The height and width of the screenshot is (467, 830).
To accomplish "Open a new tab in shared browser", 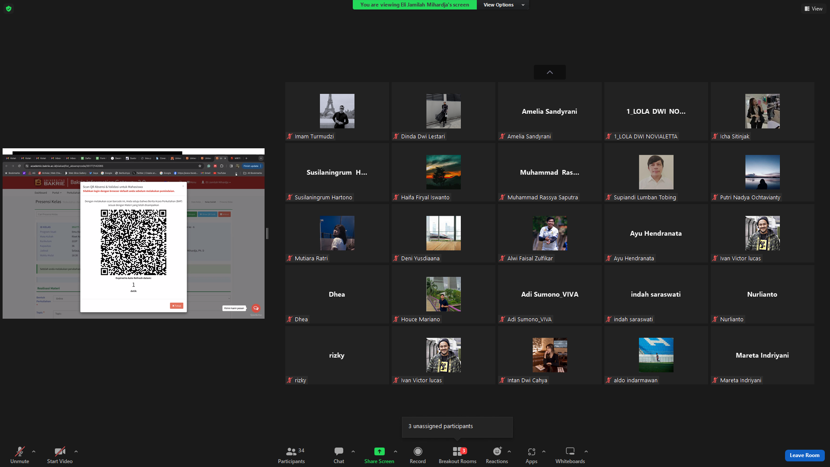I will click(x=246, y=158).
